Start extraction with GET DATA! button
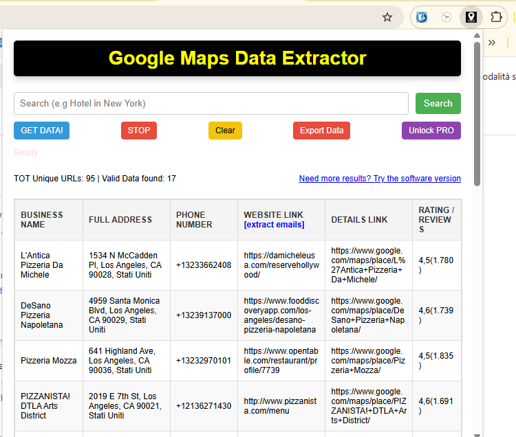Viewport: 516px width, 437px height. point(41,131)
